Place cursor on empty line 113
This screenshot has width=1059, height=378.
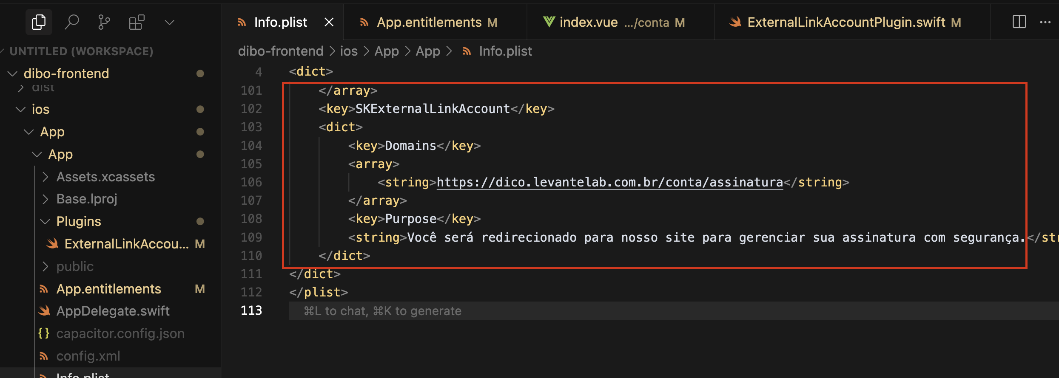pos(638,311)
